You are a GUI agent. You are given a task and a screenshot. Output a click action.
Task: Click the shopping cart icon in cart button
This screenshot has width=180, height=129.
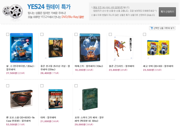tap(151, 28)
